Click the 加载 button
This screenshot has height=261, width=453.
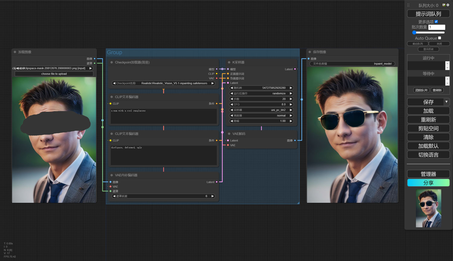point(428,111)
